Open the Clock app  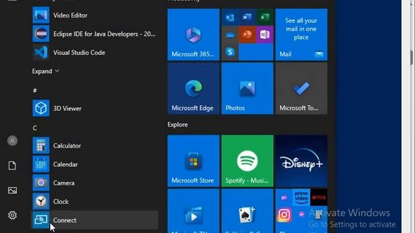[95, 201]
